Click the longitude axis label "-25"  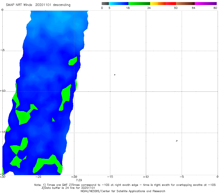tap(38, 177)
